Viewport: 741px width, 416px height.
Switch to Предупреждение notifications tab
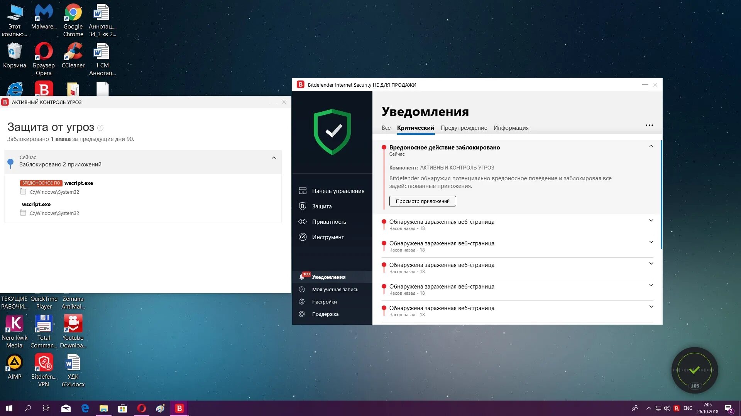pyautogui.click(x=464, y=128)
